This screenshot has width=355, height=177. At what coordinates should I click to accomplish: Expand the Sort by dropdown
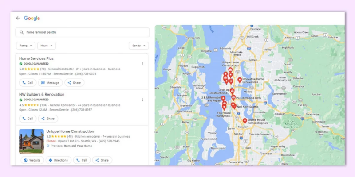click(139, 46)
